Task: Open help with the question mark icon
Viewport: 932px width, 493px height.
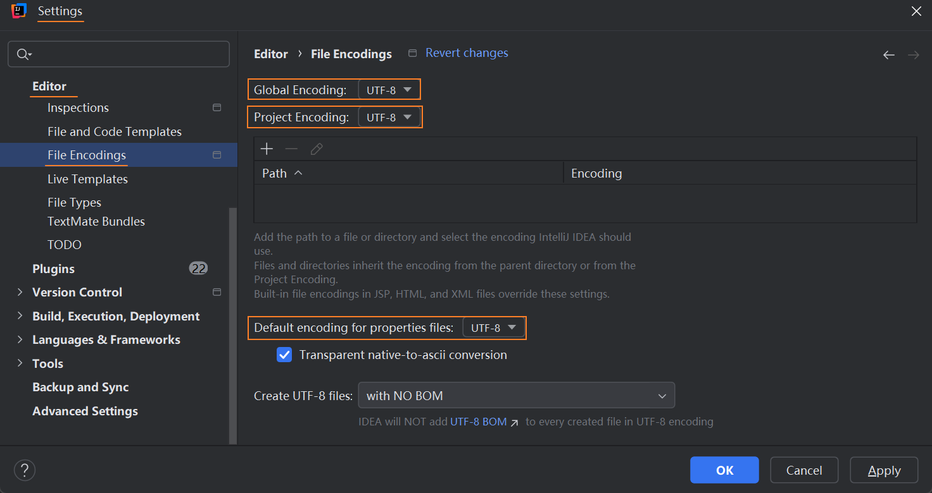Action: (25, 470)
